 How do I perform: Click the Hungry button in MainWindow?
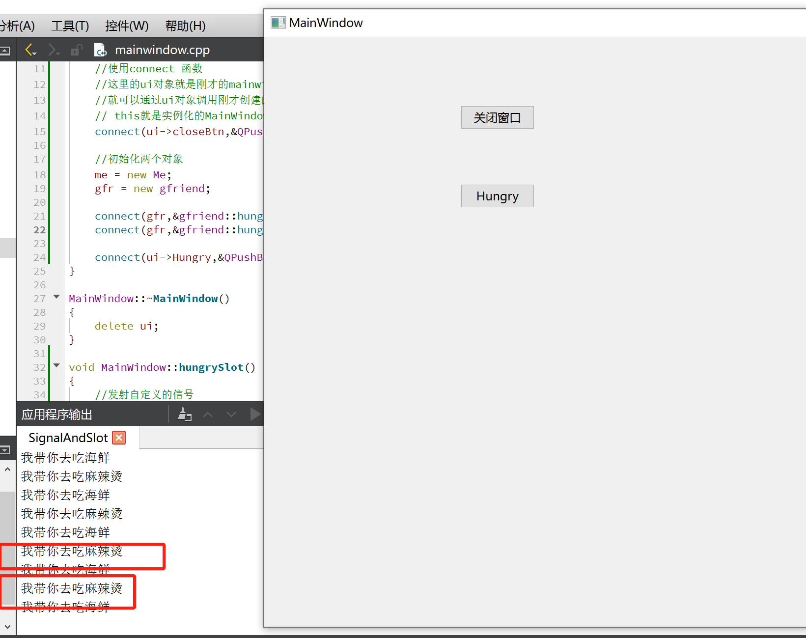497,196
